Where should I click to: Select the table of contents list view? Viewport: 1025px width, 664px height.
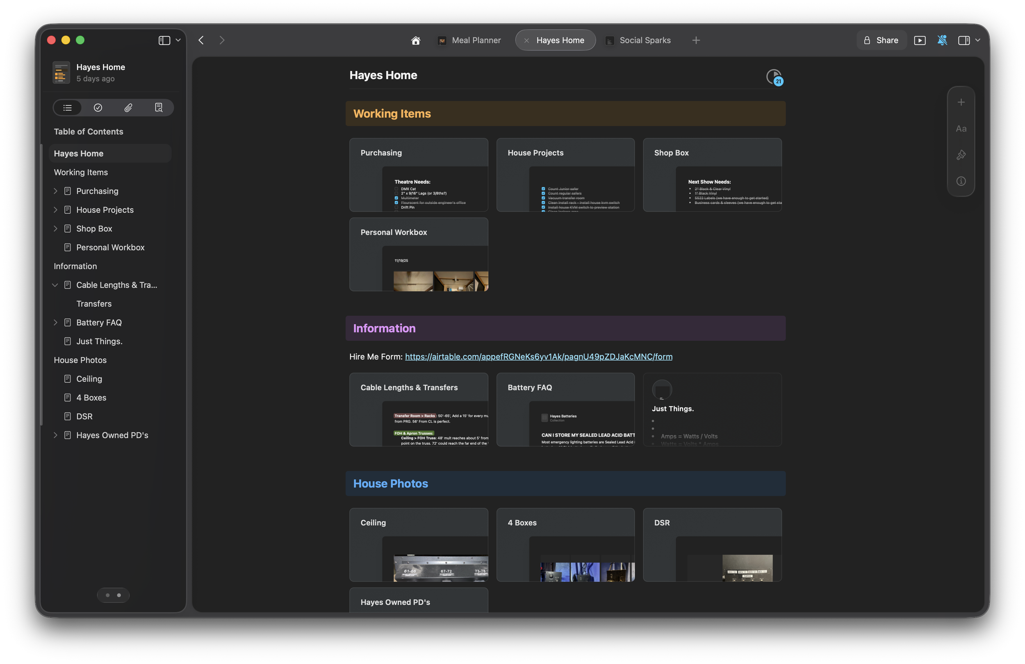tap(68, 108)
